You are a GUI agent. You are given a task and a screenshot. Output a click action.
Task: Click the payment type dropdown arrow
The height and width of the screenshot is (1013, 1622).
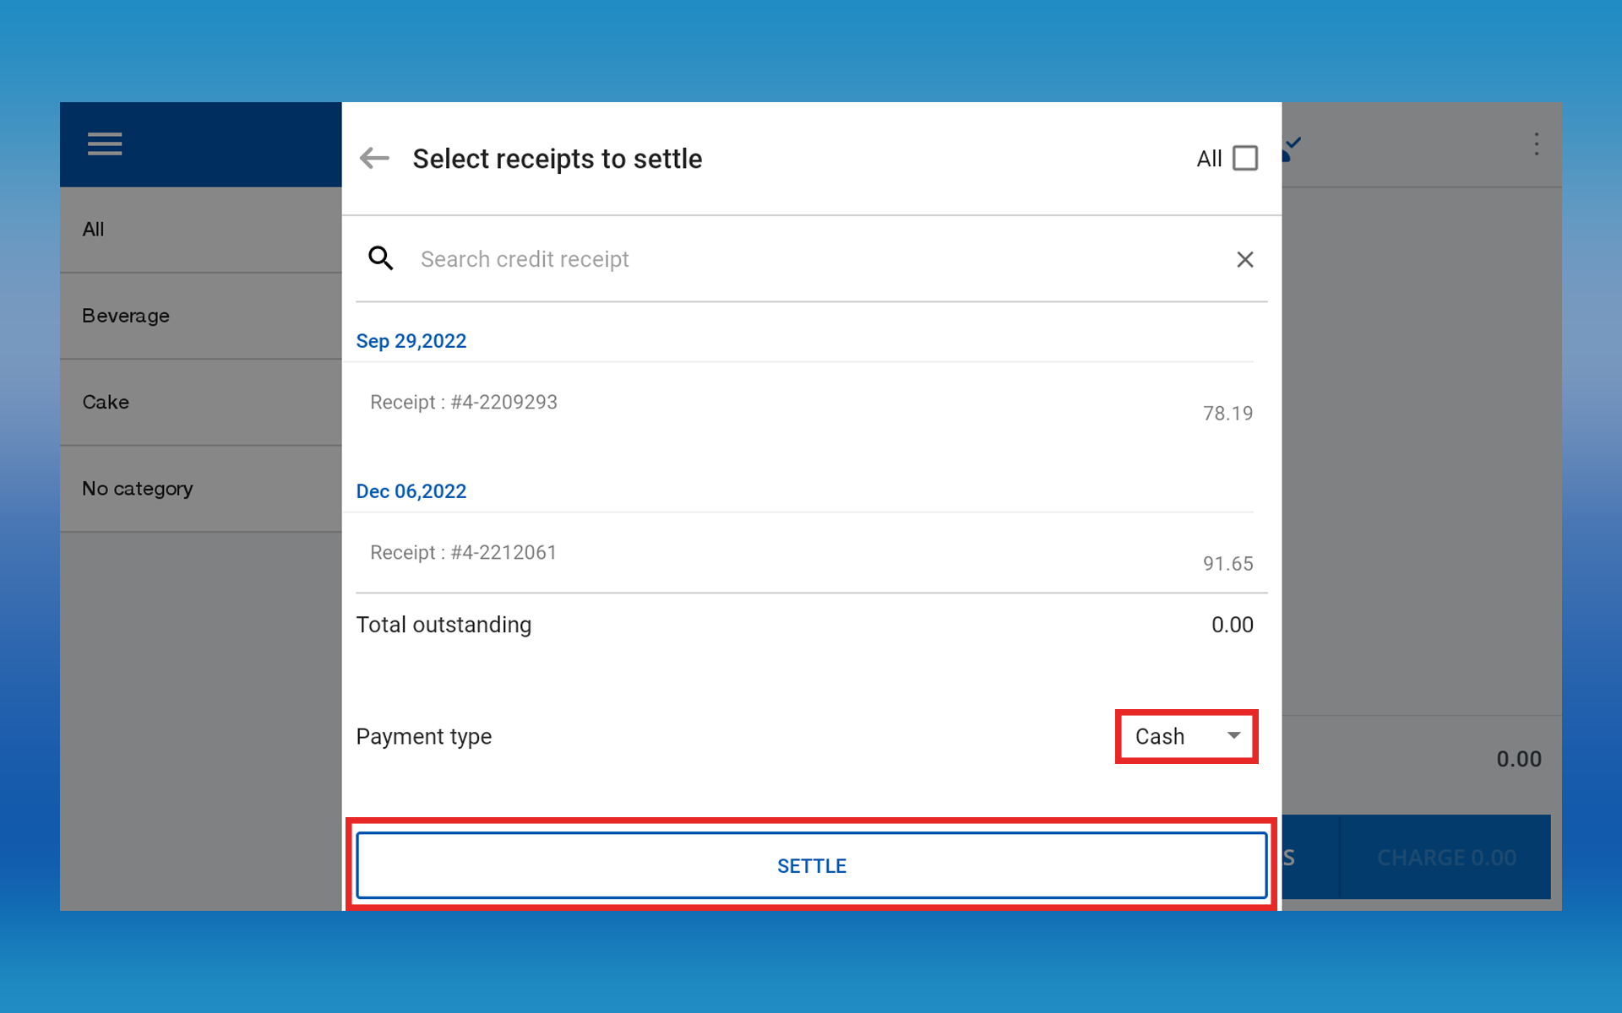1233,735
